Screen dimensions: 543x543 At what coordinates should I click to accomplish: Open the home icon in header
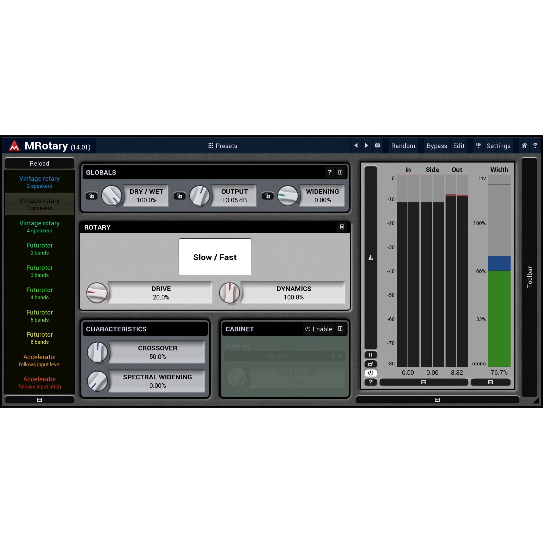pos(524,146)
